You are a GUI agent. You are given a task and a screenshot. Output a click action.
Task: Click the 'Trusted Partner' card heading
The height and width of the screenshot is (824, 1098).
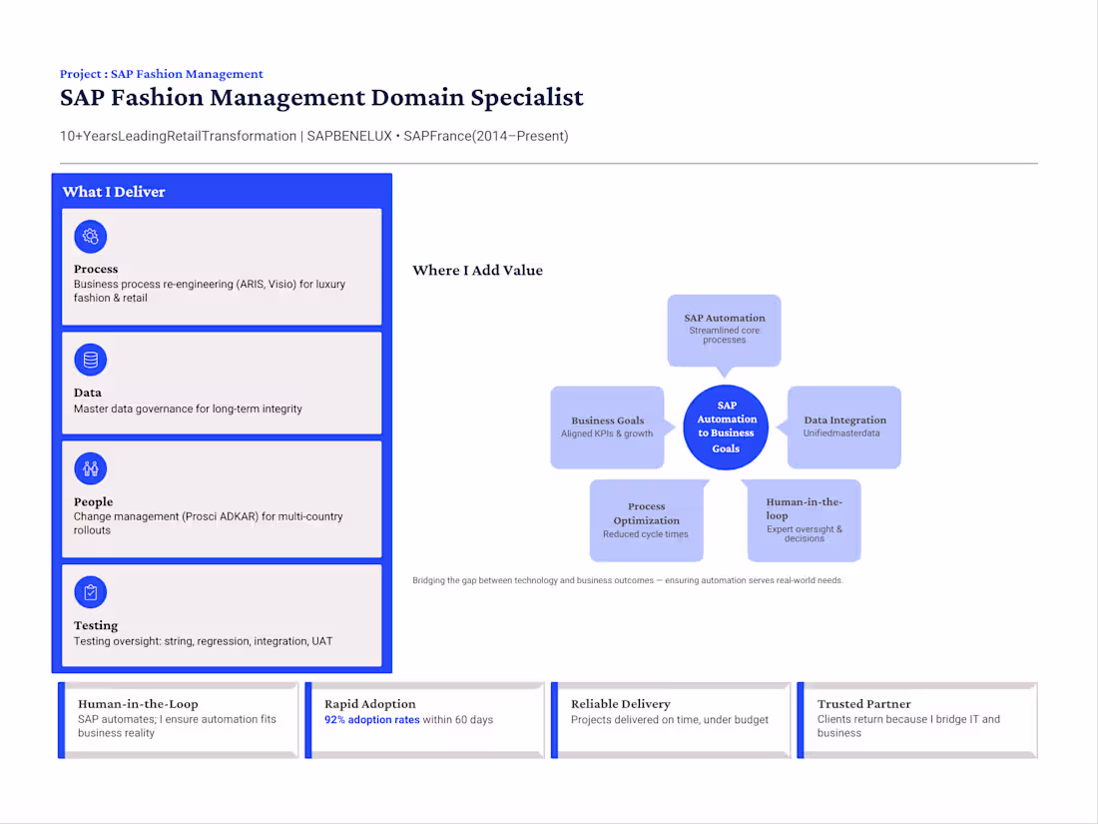(x=864, y=703)
